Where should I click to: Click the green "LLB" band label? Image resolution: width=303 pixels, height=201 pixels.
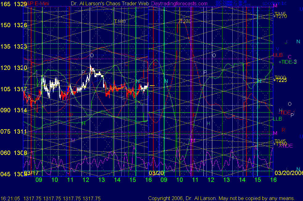coord(278,119)
